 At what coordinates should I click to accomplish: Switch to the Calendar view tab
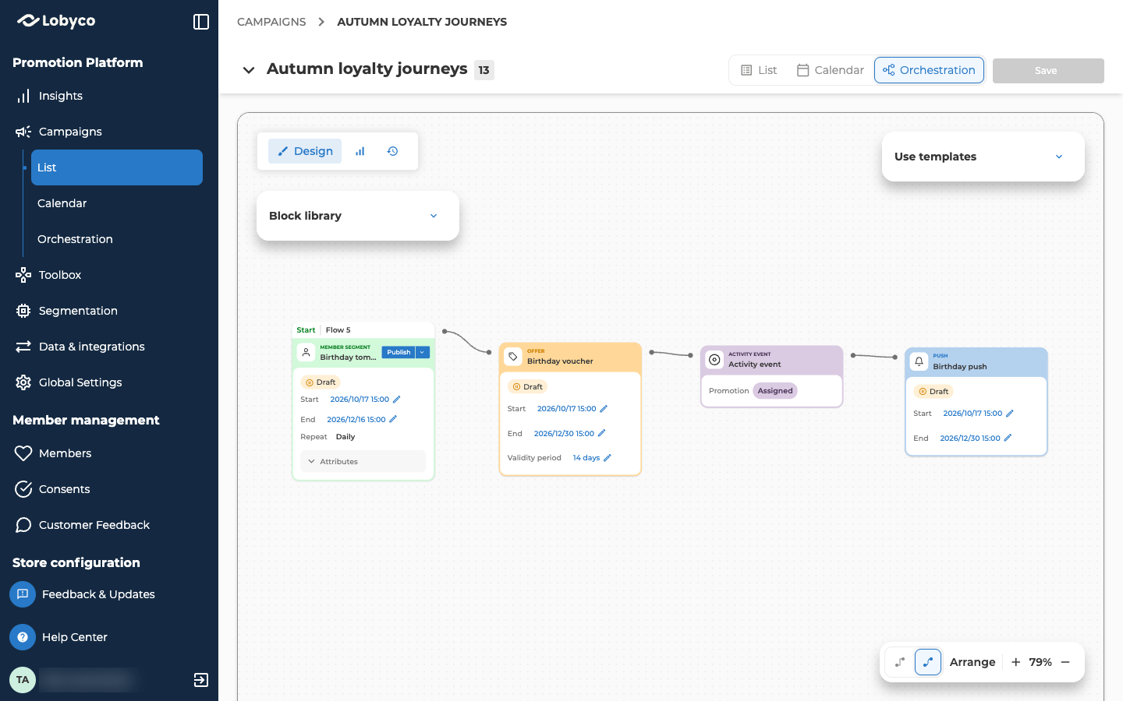830,70
